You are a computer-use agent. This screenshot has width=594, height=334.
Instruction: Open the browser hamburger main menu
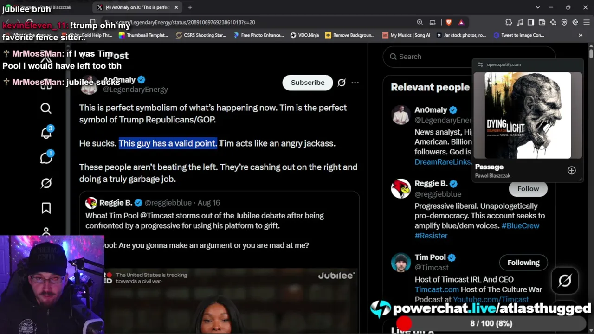click(x=586, y=22)
